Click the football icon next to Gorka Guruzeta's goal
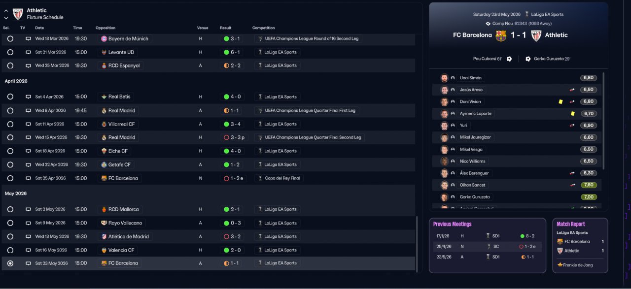Screen dimensions: 631x289 (528, 59)
